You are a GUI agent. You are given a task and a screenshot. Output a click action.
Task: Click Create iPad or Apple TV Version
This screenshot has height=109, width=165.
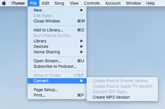tap(122, 86)
